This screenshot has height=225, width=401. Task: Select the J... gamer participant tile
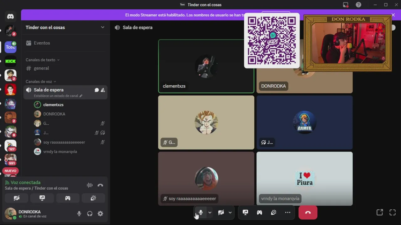coord(305,122)
